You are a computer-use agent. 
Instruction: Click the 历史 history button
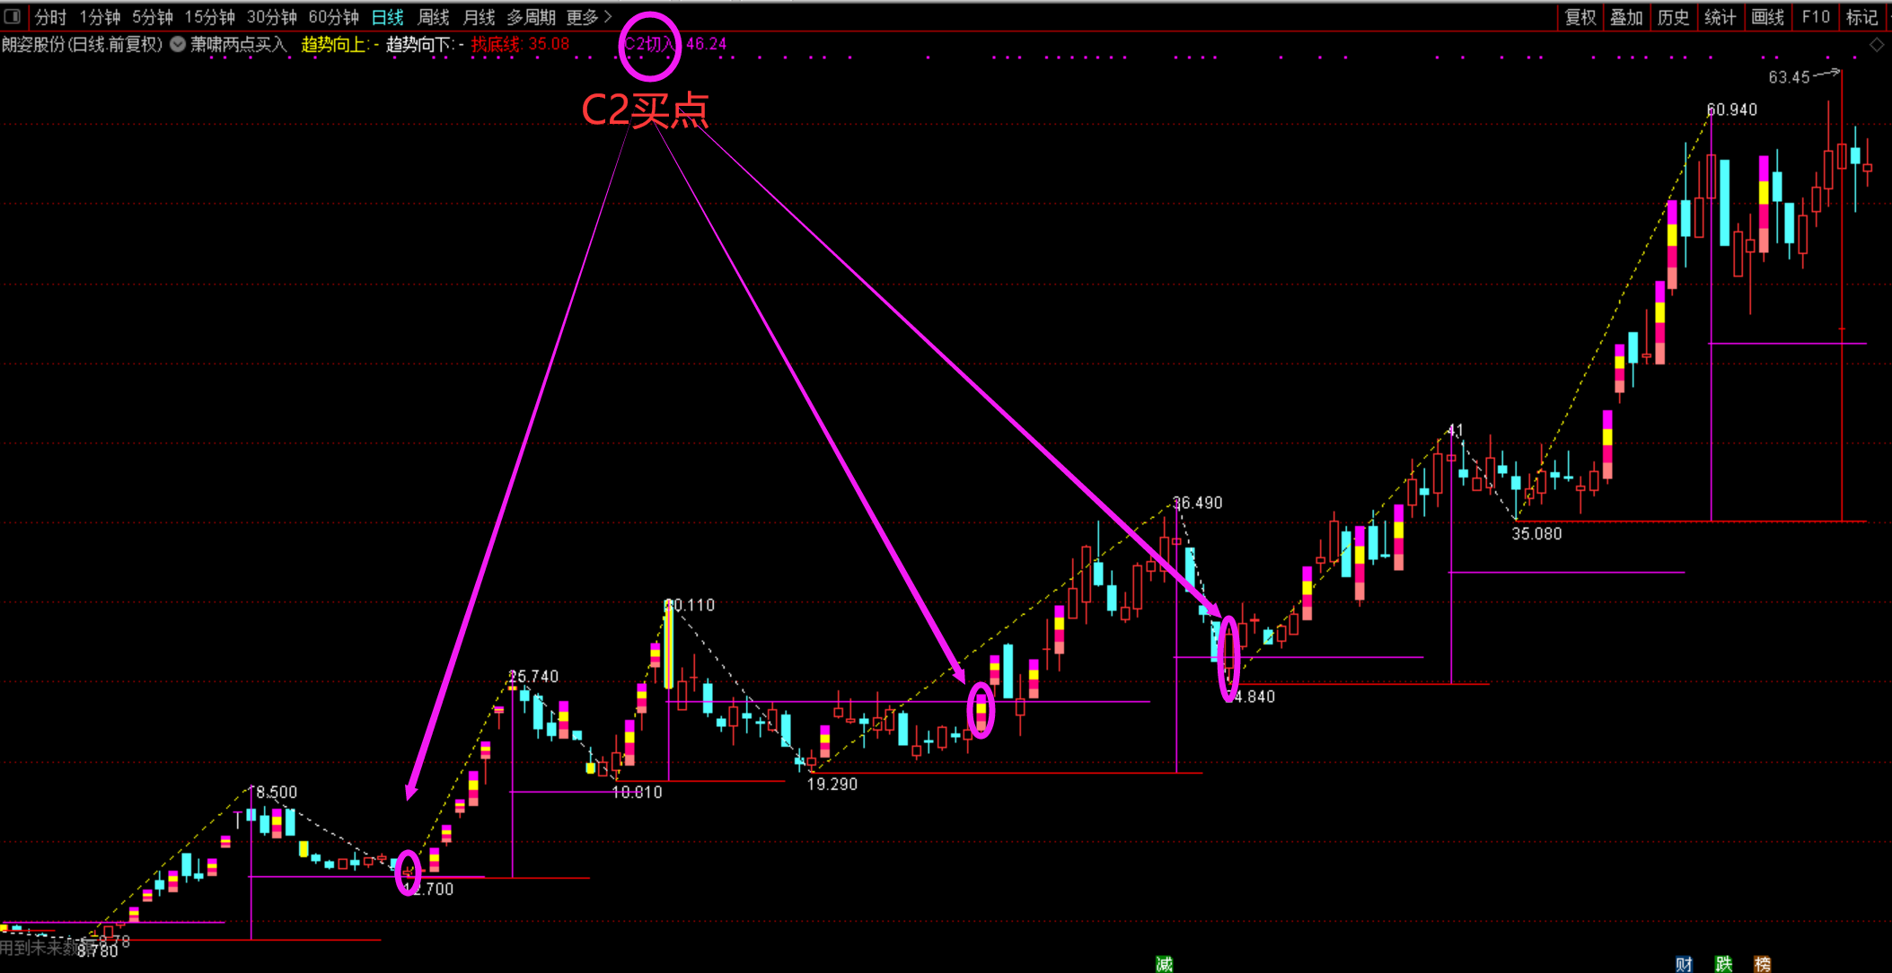pos(1673,17)
